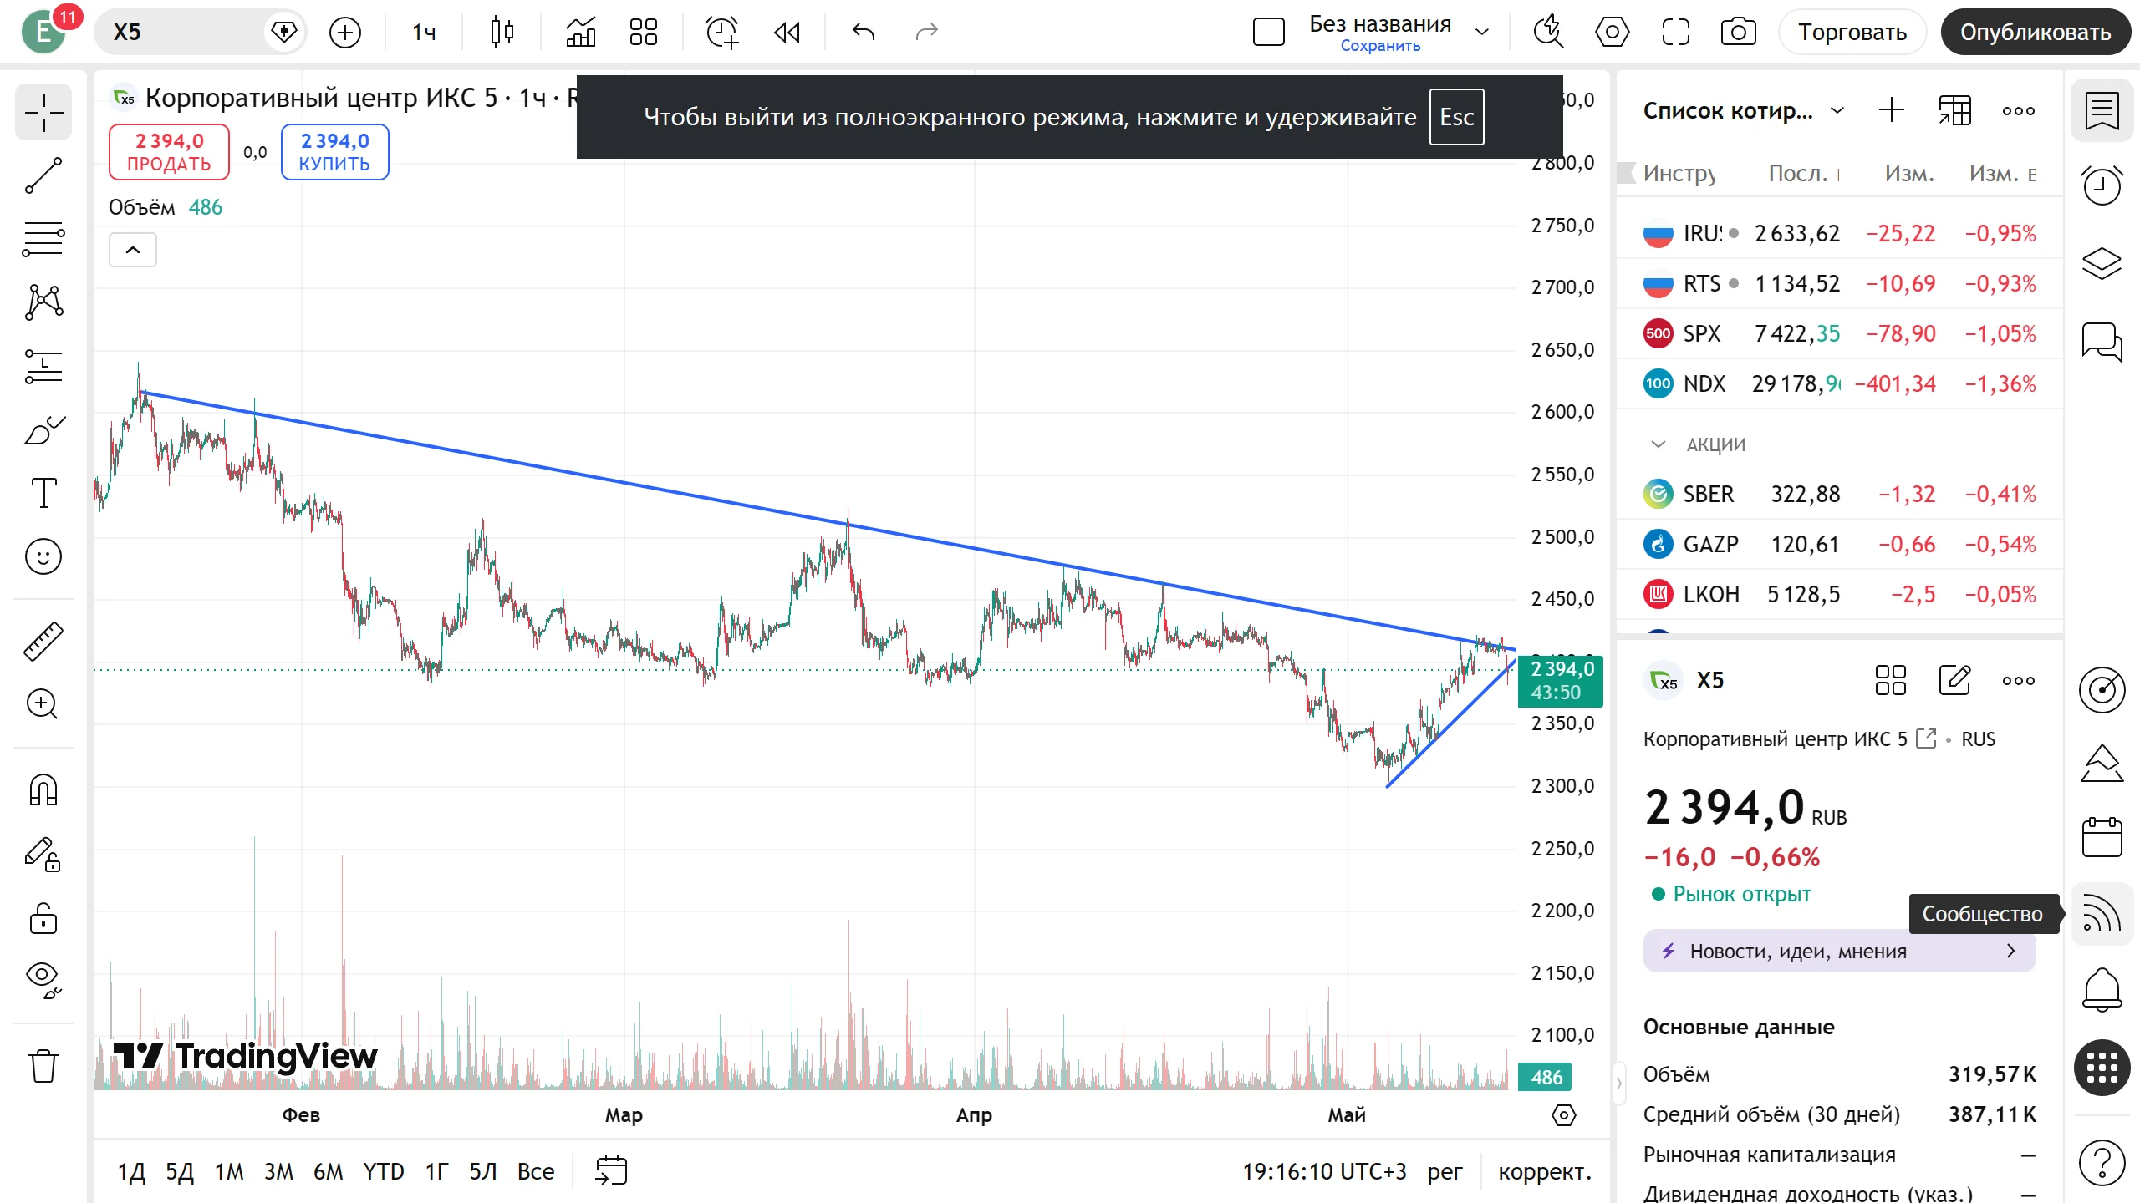Open the alerts panel

[x=2102, y=185]
